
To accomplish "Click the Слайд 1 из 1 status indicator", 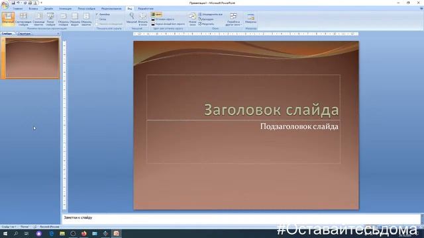I will coord(9,227).
